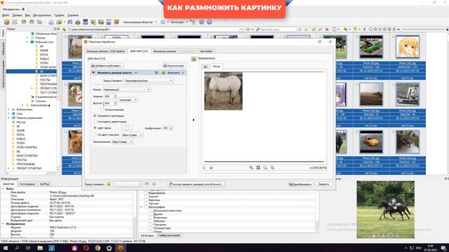This screenshot has width=449, height=252.
Task: Click the Закрыть button in batch dialog
Action: click(323, 184)
